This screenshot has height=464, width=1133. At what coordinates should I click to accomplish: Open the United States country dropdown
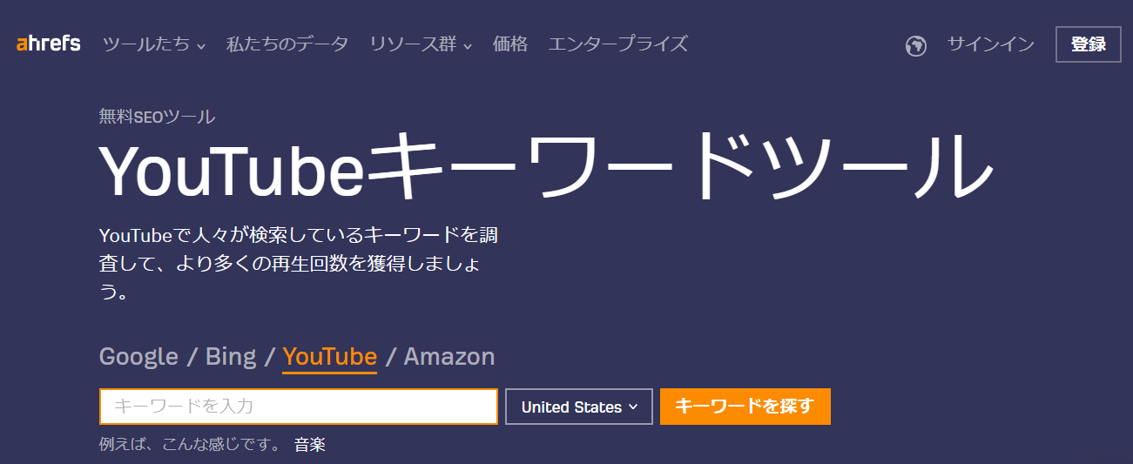tap(579, 407)
